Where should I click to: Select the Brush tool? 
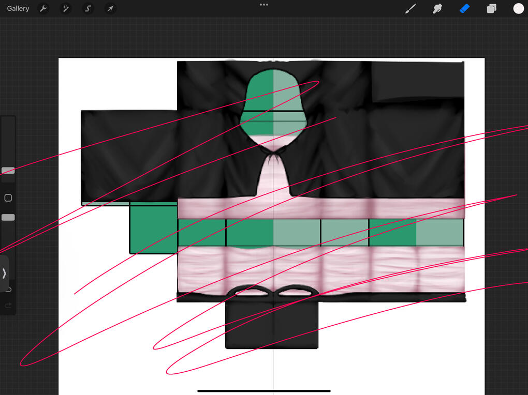[x=410, y=9]
